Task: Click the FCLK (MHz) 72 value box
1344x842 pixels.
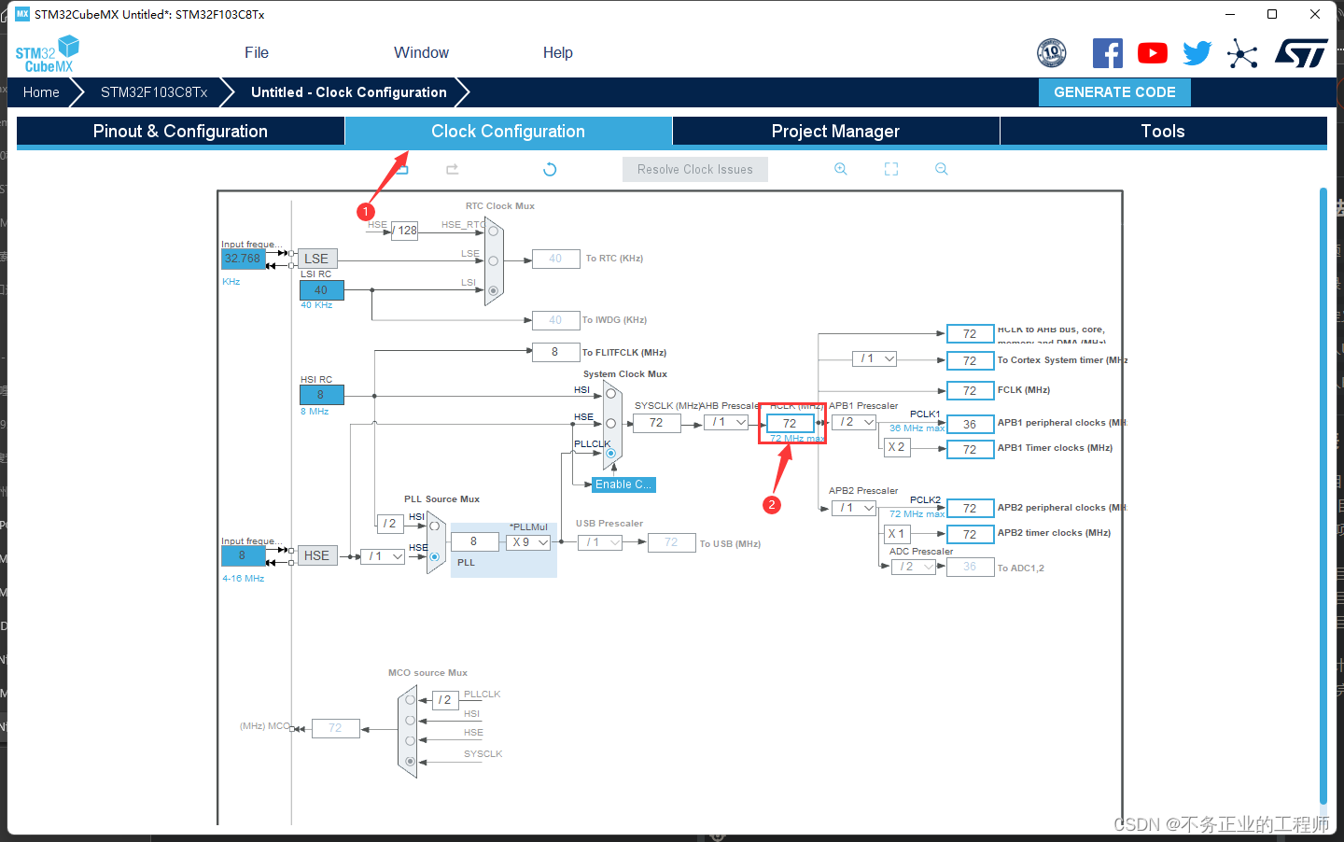Action: (x=970, y=390)
